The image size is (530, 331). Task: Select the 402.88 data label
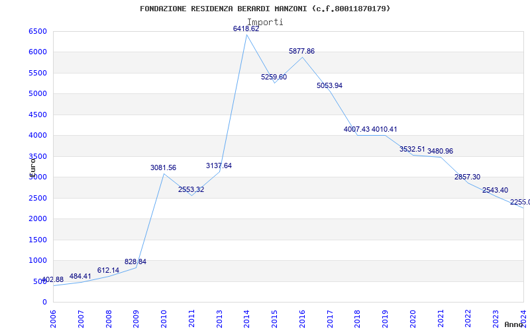[x=53, y=279]
